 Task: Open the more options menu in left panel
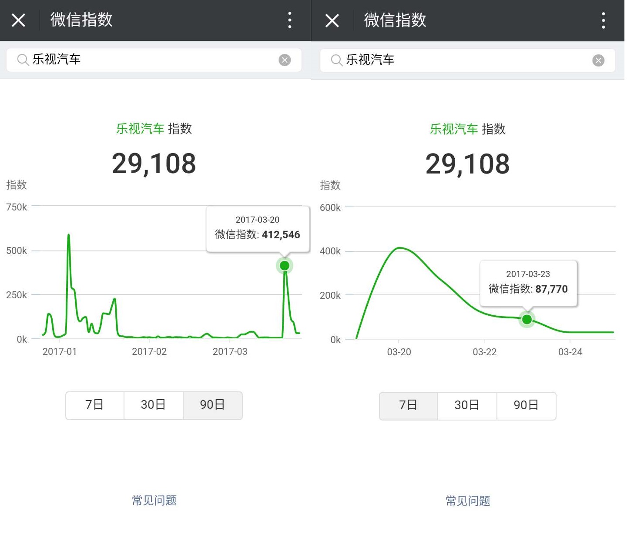point(290,20)
